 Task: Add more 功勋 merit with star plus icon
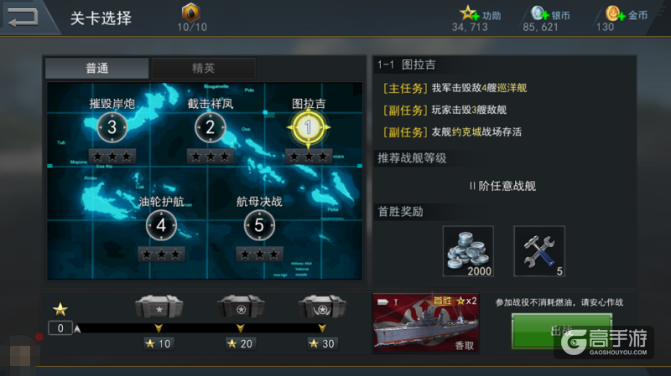470,13
